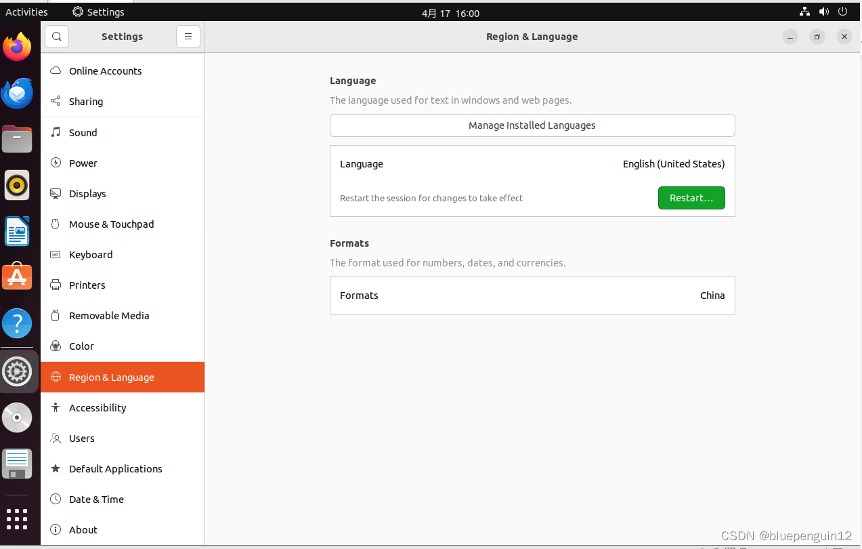Open the Region & Language settings panel
Screen dimensions: 862x549
123,377
